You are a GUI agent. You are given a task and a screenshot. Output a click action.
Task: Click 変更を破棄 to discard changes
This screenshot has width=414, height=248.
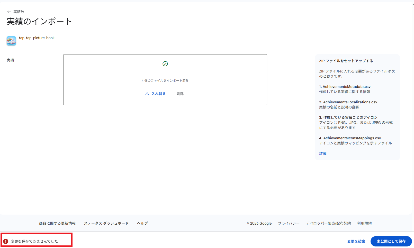click(x=356, y=241)
